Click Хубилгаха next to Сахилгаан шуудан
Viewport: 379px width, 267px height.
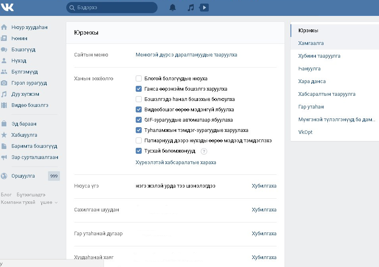[264, 210]
